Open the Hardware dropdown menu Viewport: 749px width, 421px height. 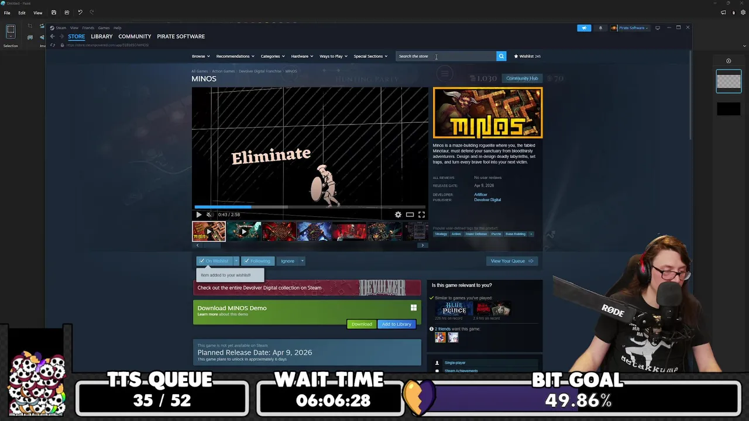coord(302,56)
